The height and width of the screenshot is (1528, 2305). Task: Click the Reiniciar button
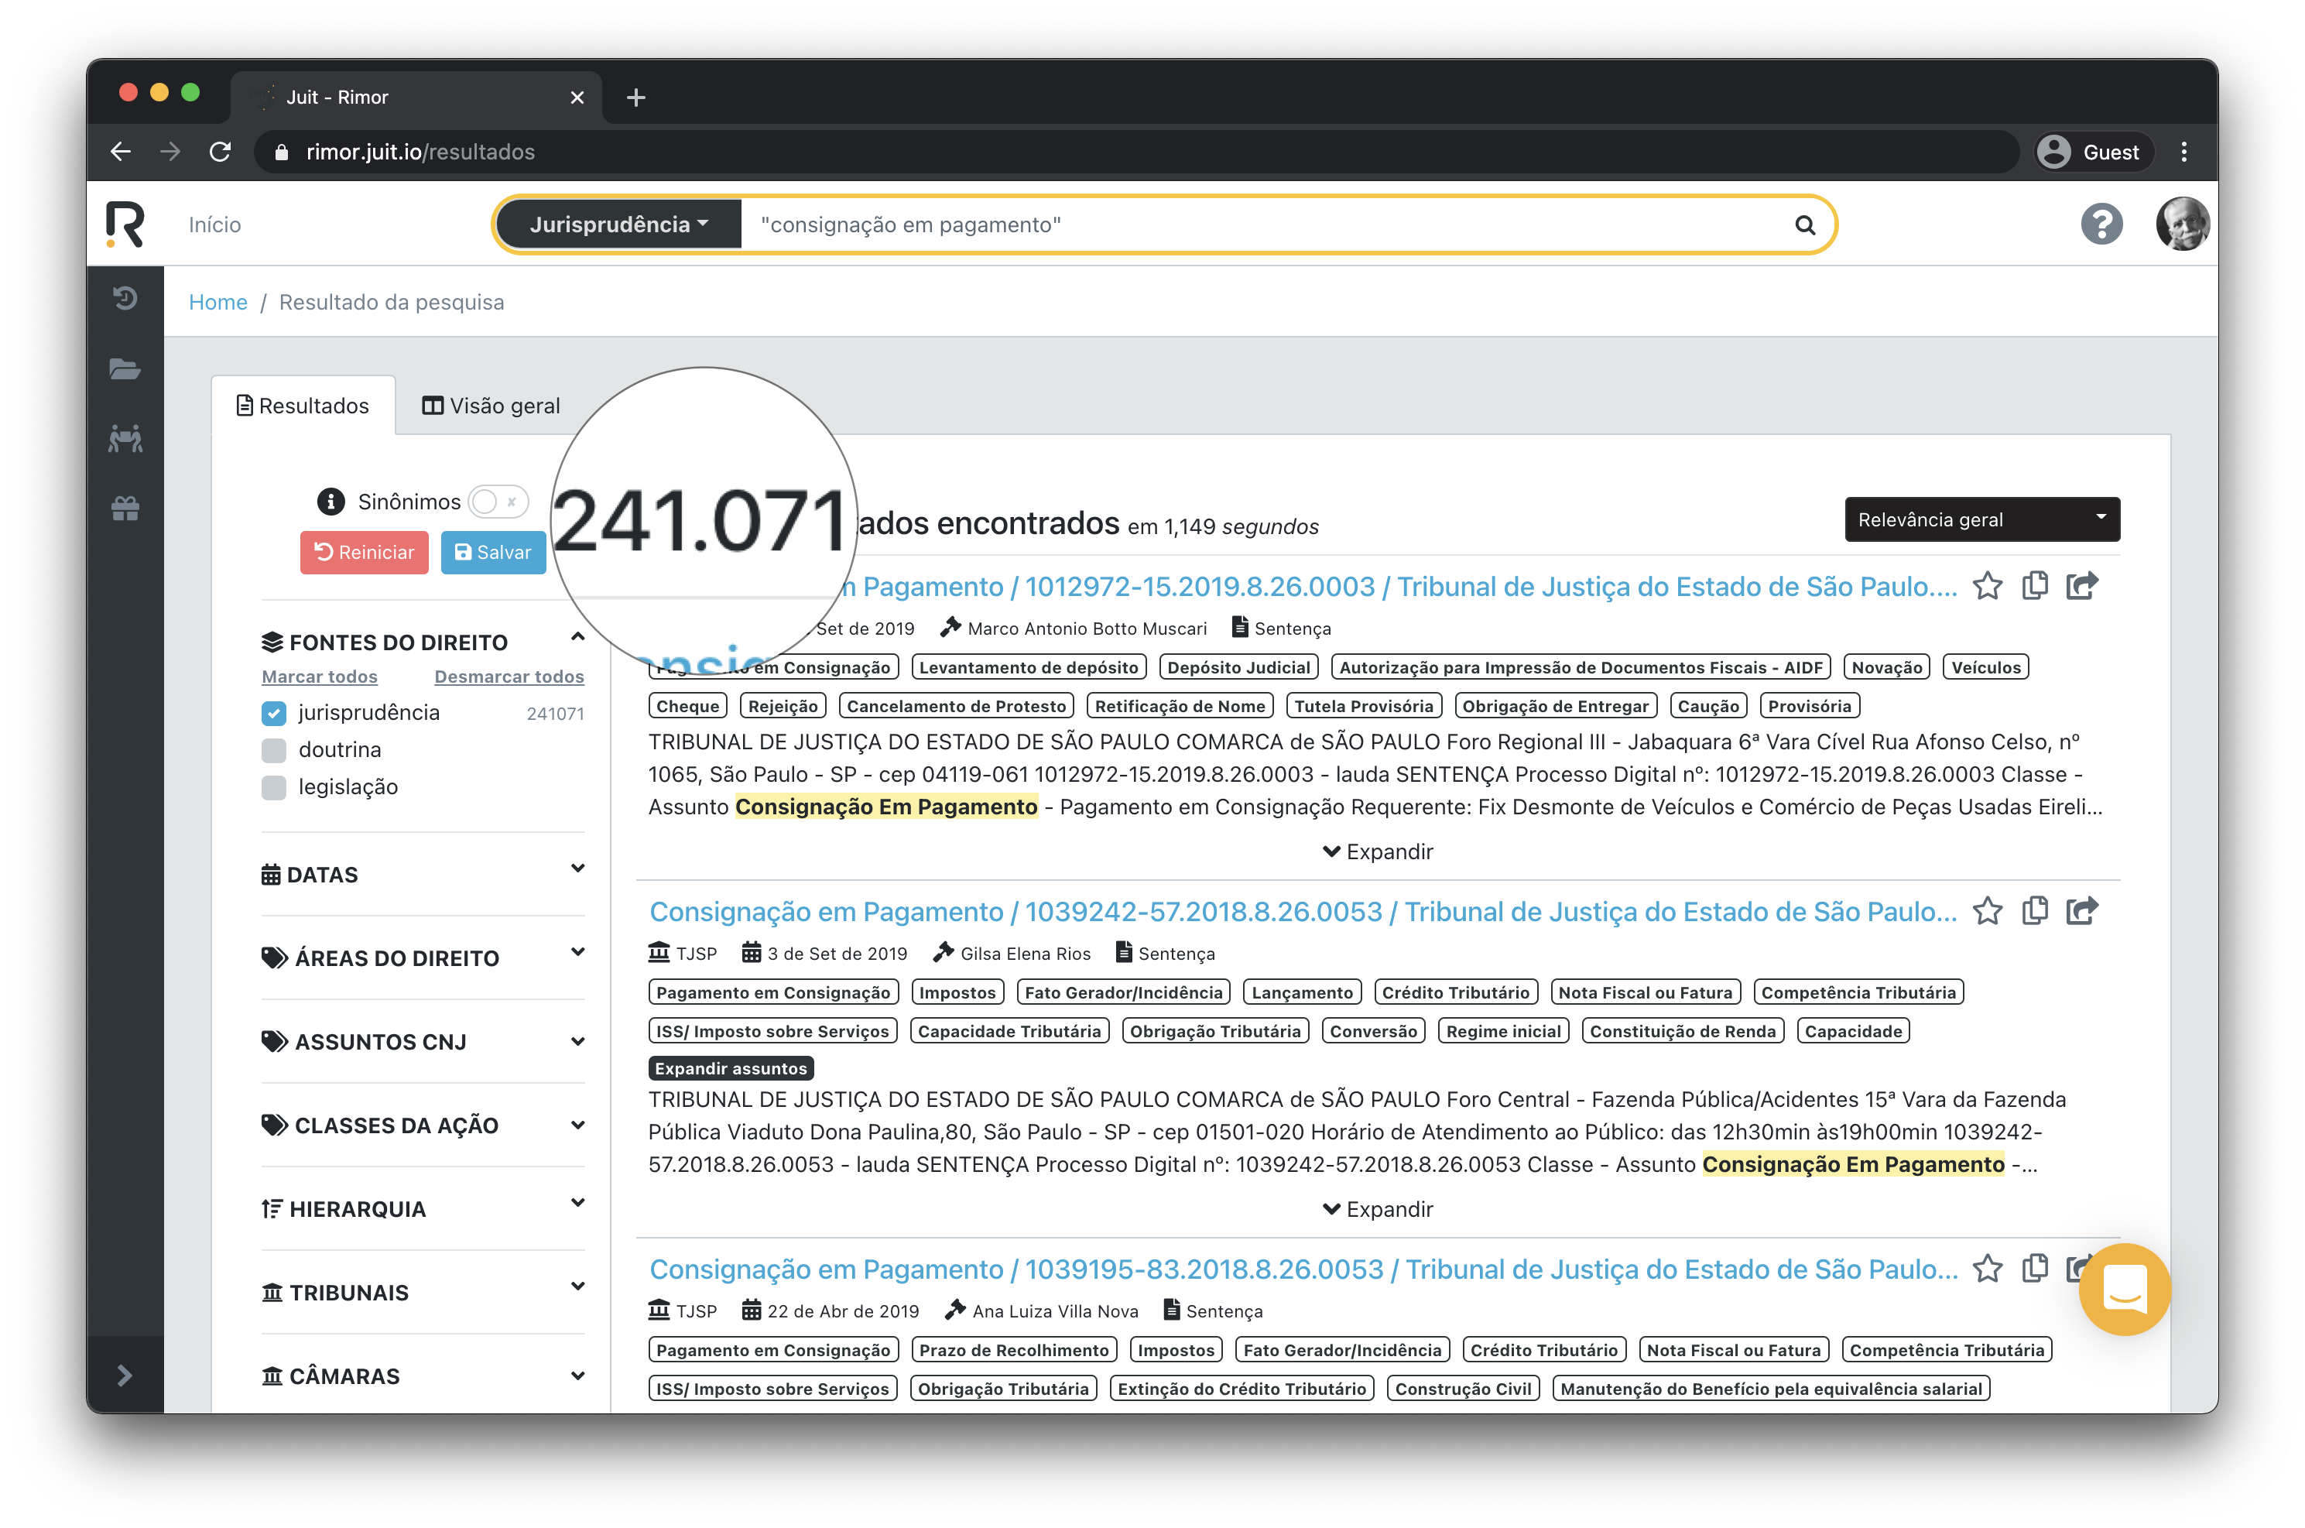365,552
